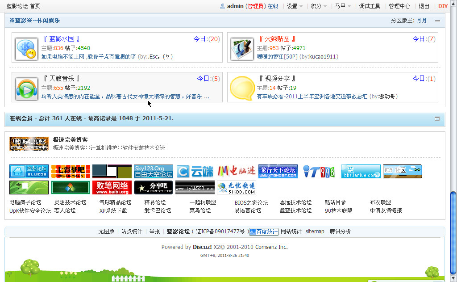Open post 暖暖的香江[50P]
The image size is (457, 282).
tap(277, 57)
